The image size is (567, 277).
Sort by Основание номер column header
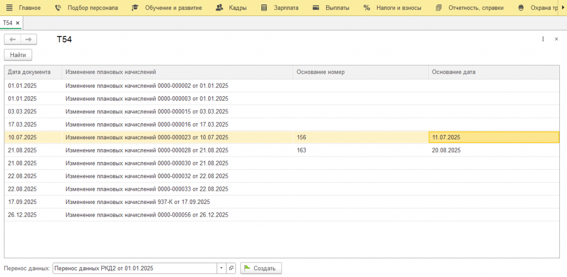[360, 72]
